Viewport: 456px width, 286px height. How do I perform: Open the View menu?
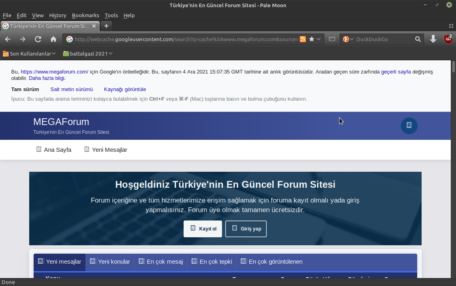38,16
